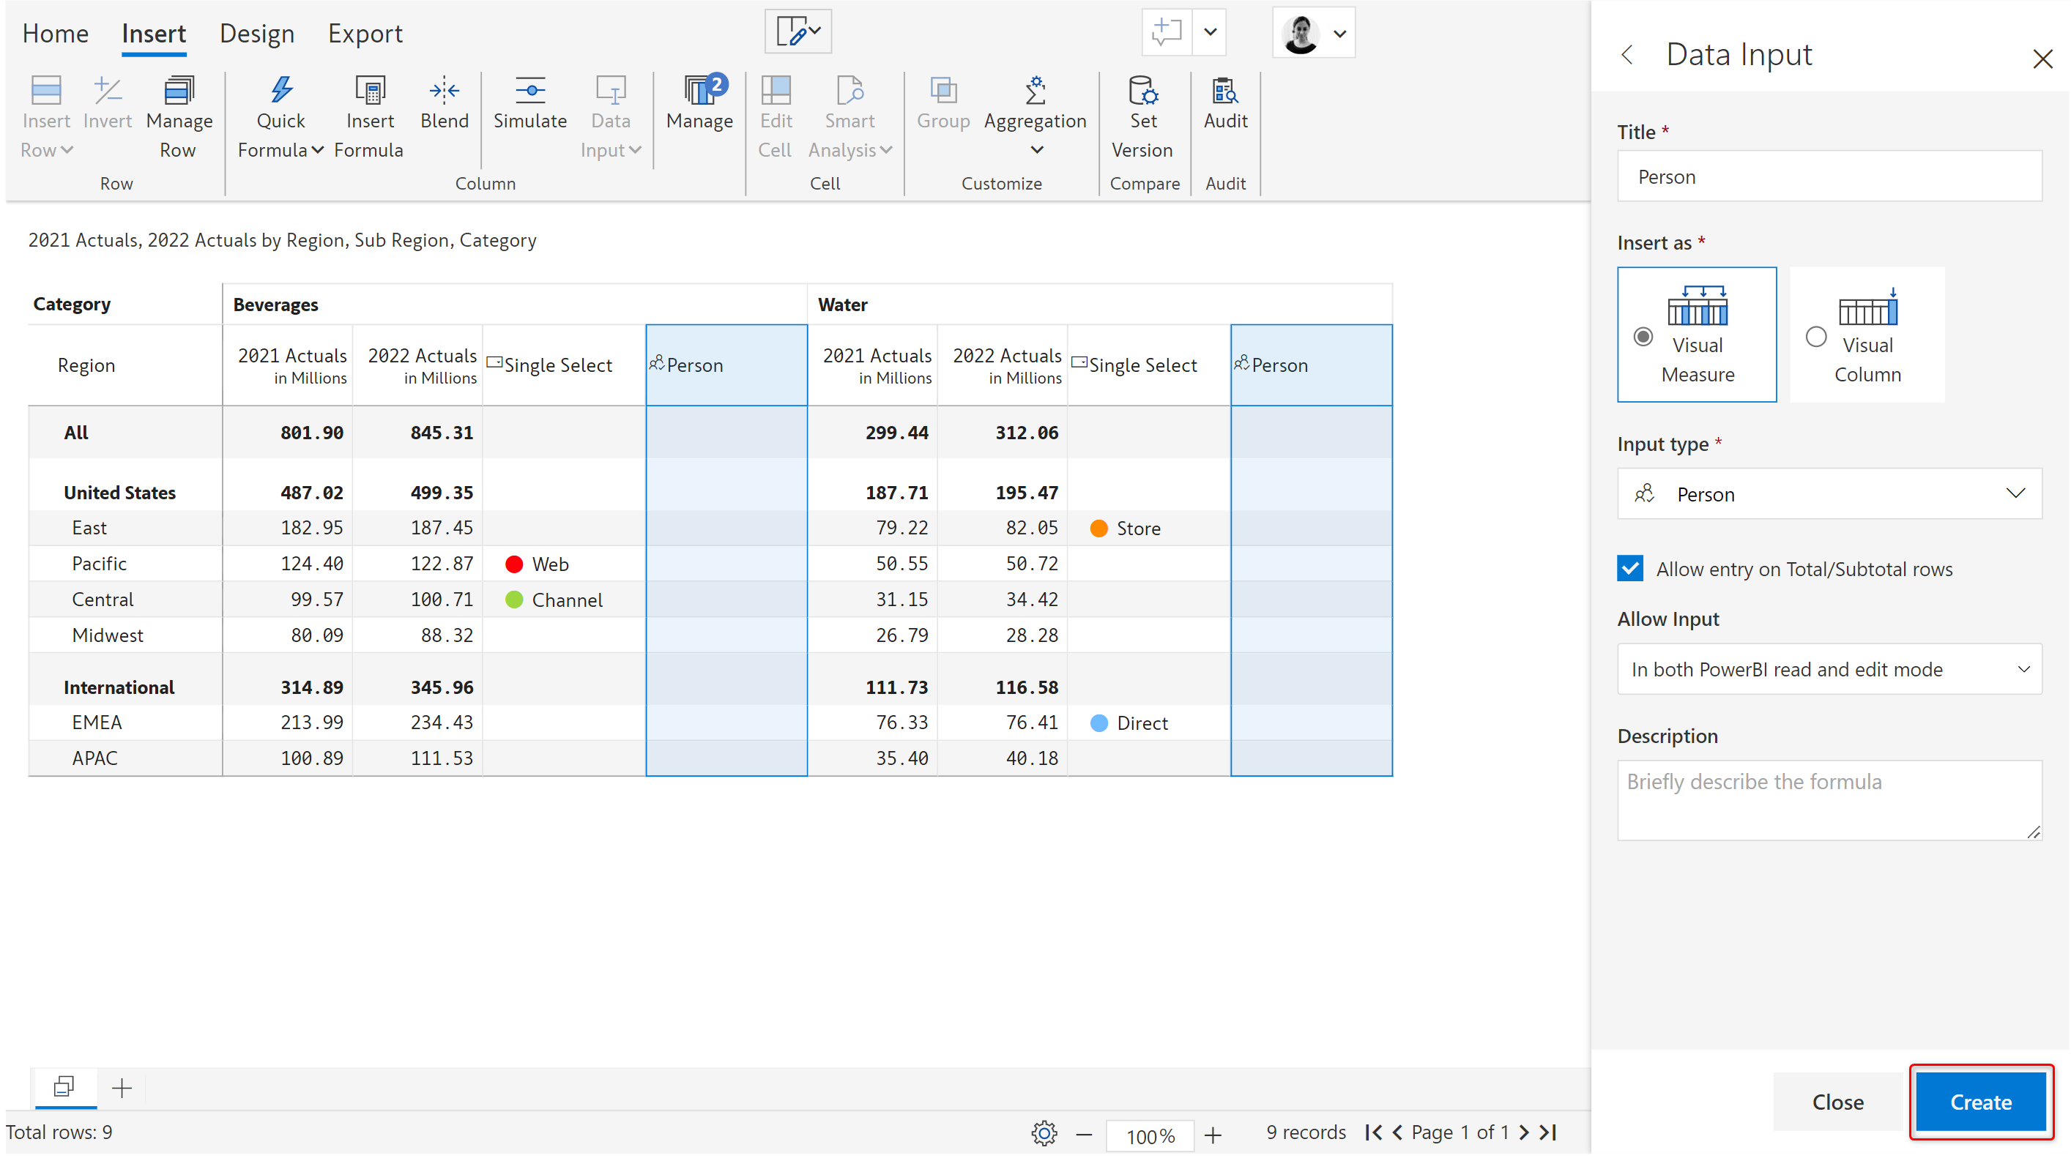
Task: Click the Manage Row icon
Action: pyautogui.click(x=179, y=90)
